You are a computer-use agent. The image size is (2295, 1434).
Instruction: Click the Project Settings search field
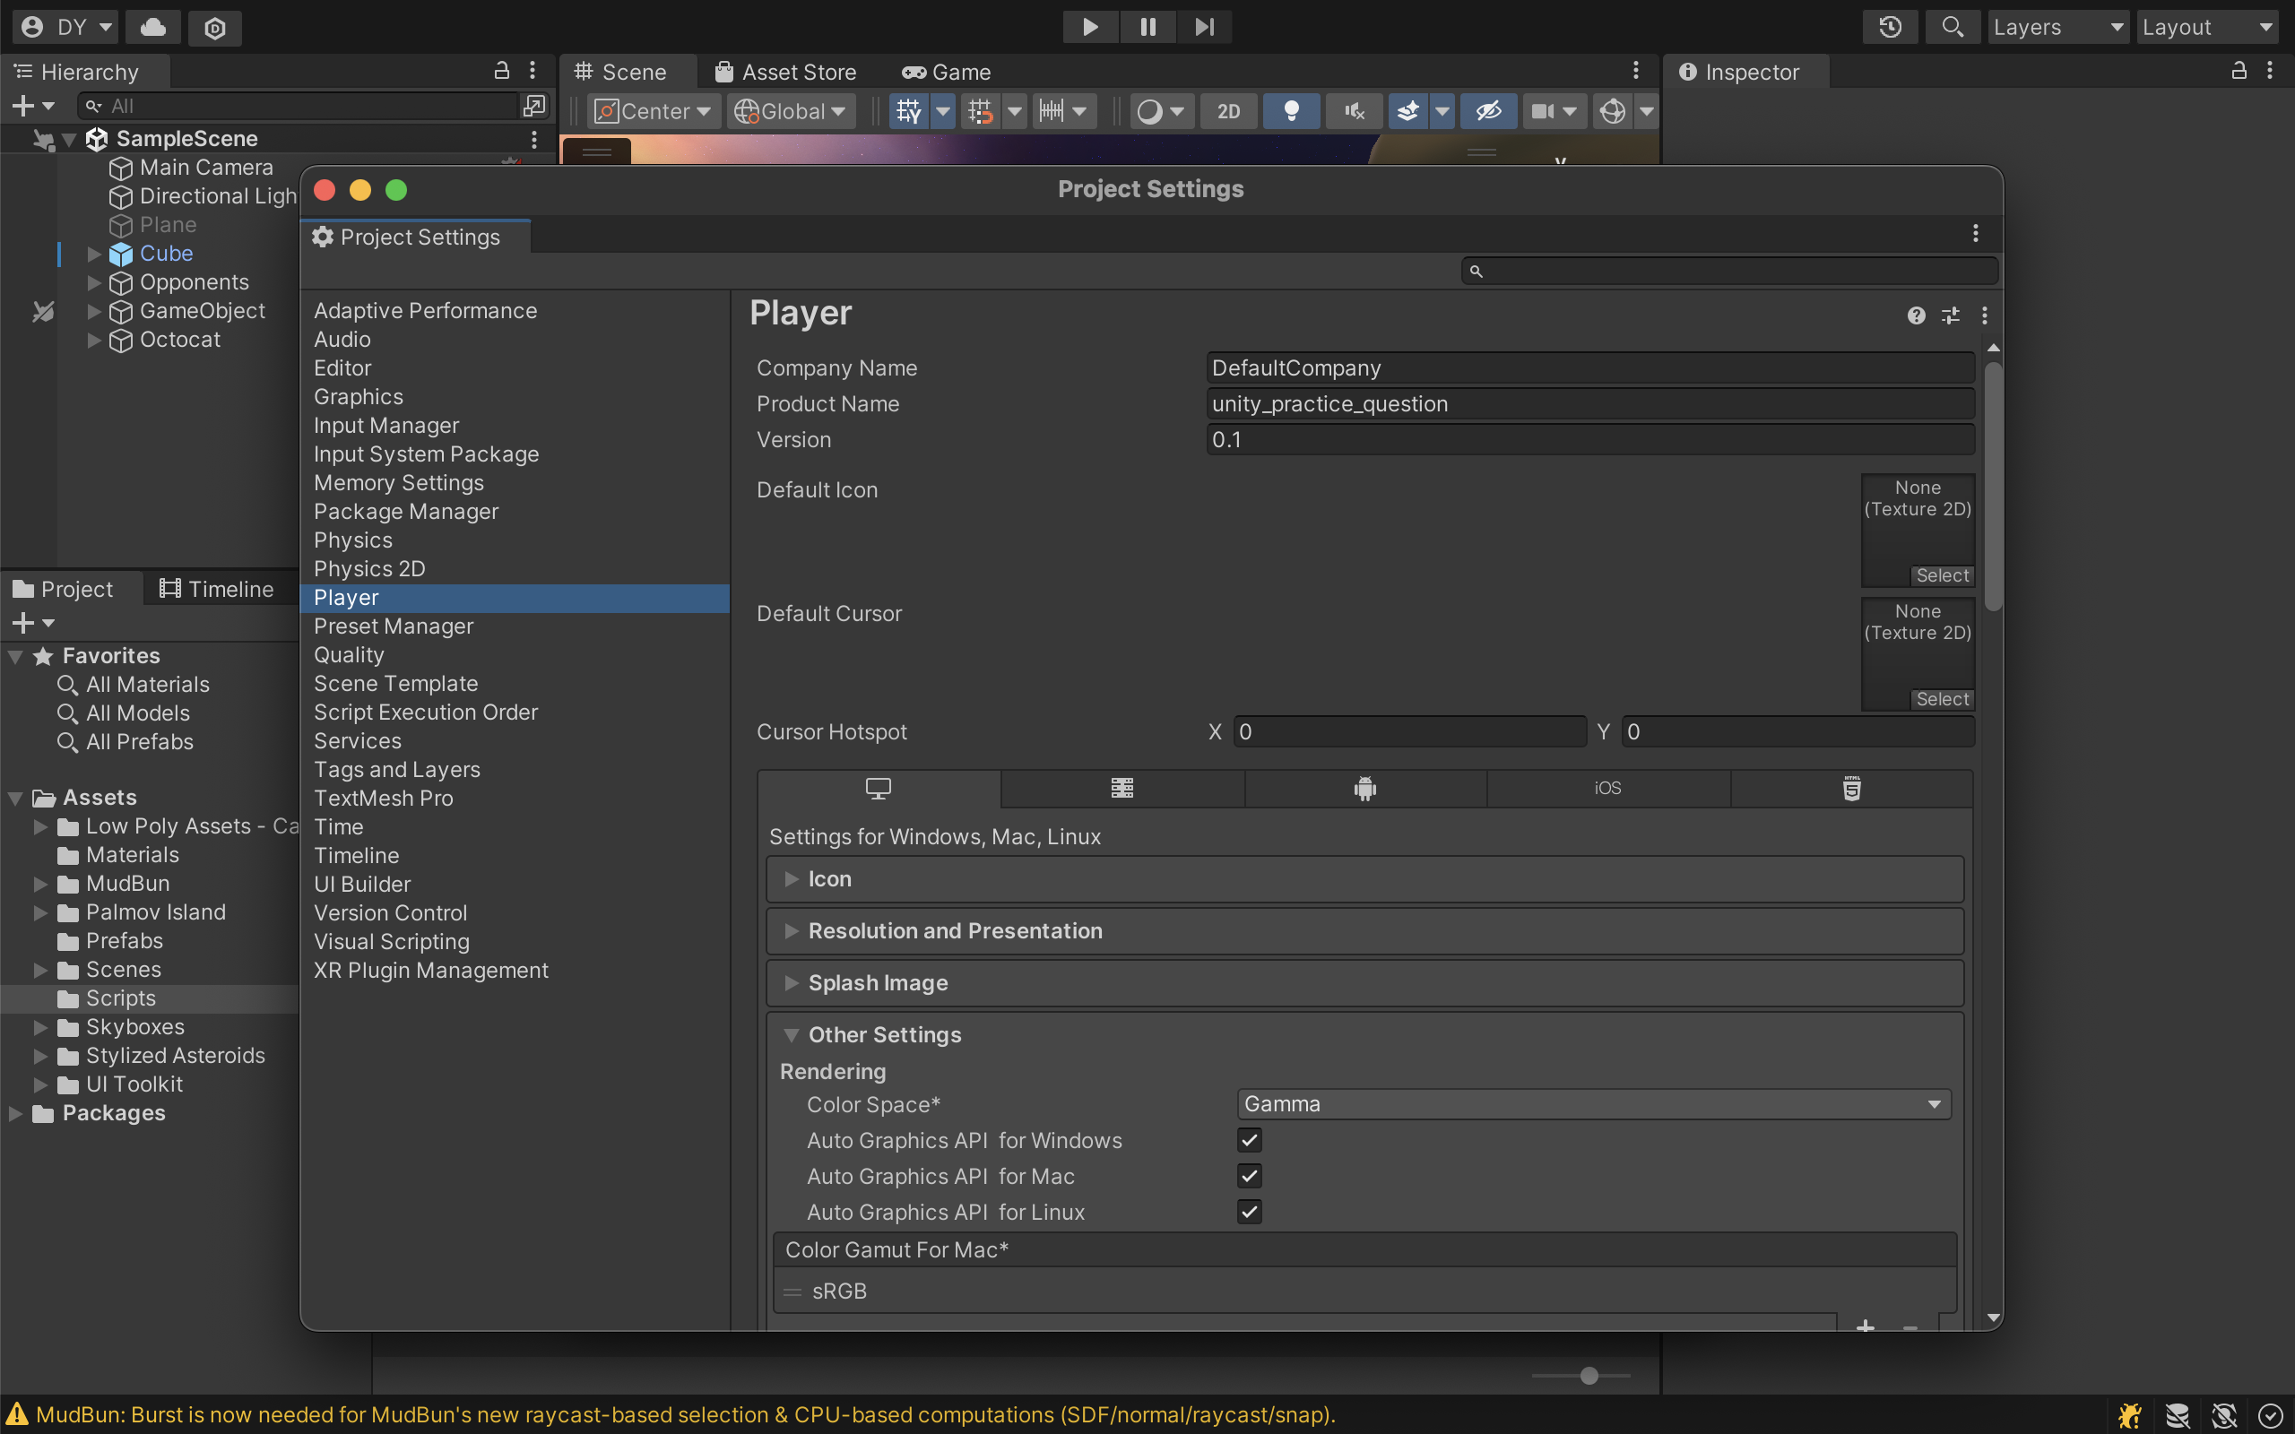1728,272
